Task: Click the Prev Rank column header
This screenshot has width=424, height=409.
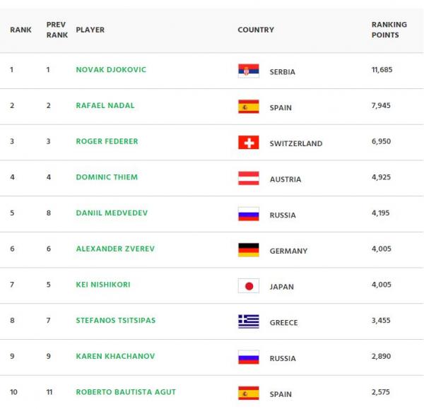Action: tap(57, 30)
